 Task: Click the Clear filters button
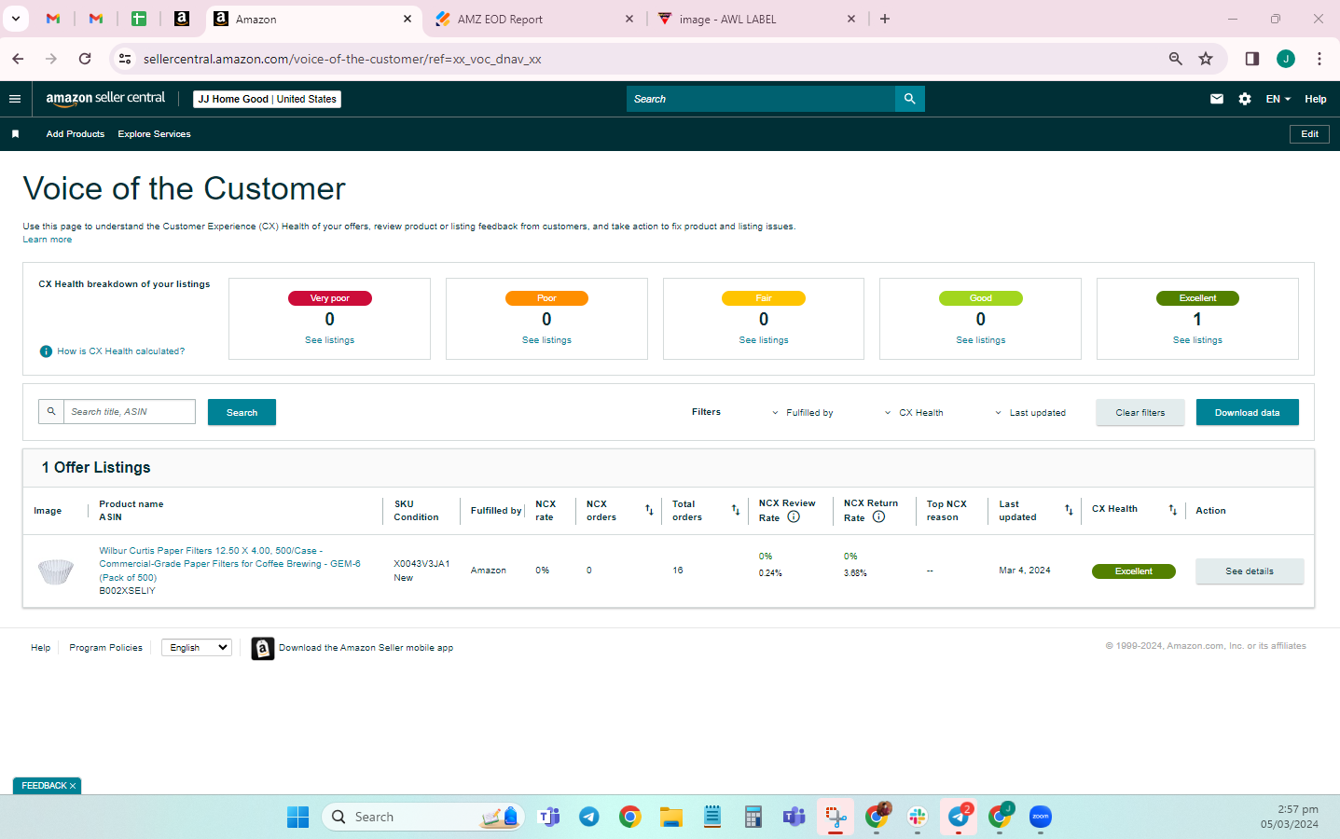1140,412
